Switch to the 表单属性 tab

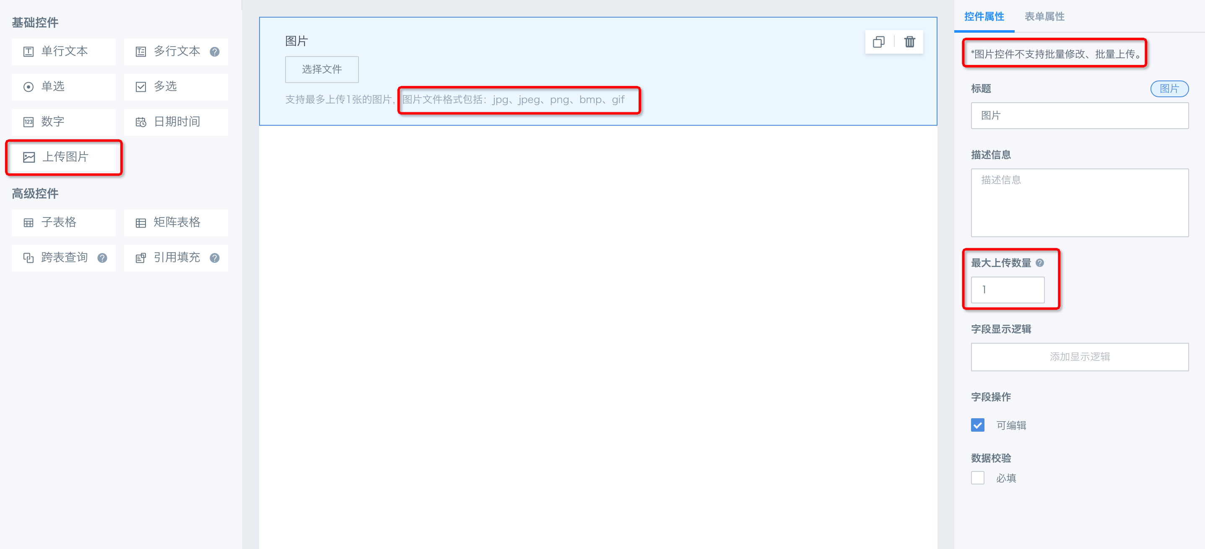1044,17
